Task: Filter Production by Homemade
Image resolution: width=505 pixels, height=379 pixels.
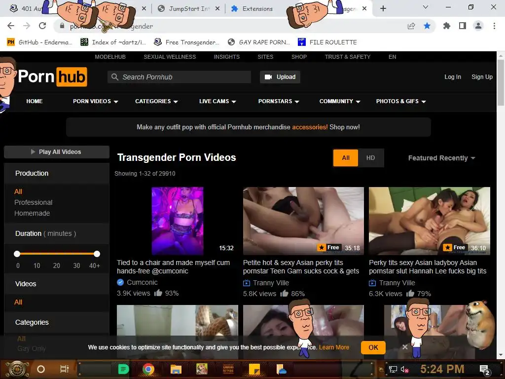Action: pos(32,213)
